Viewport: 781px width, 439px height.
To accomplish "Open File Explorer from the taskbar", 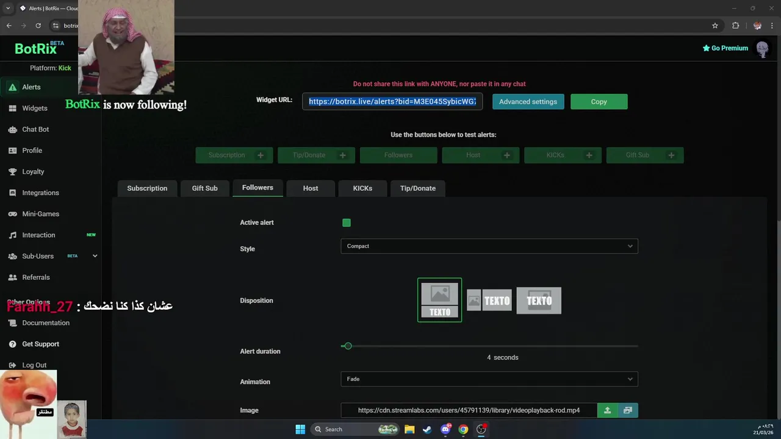I will (409, 429).
